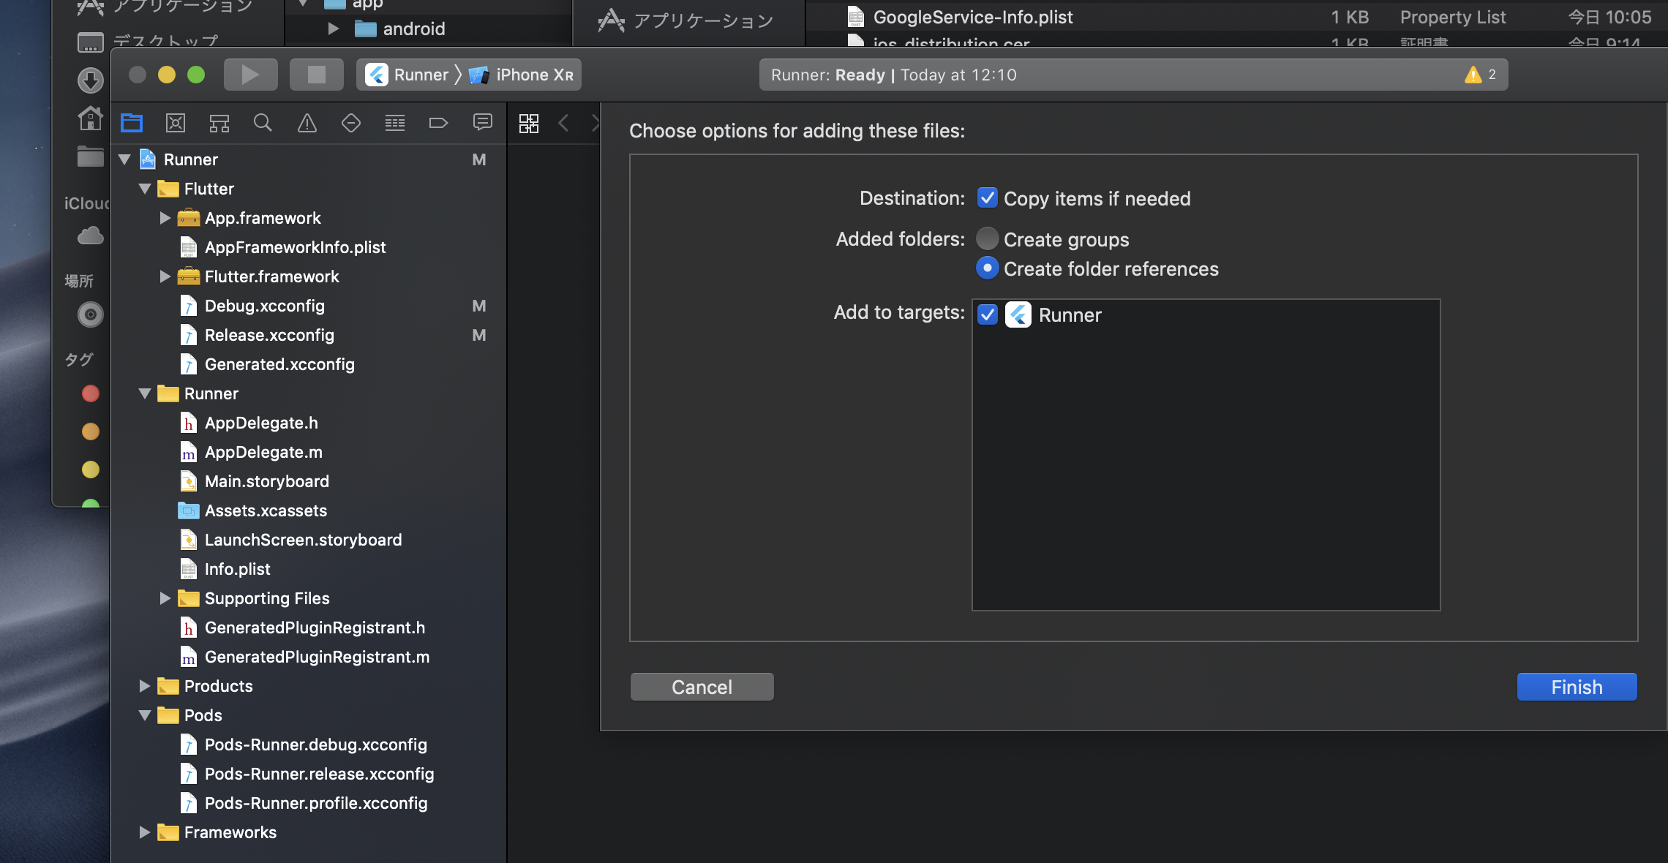Select the iPhone XR destination

533,75
